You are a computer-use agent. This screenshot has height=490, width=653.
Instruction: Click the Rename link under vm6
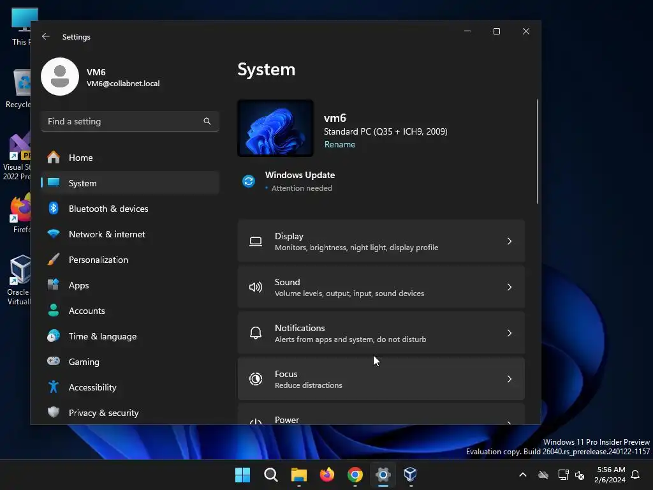tap(340, 145)
